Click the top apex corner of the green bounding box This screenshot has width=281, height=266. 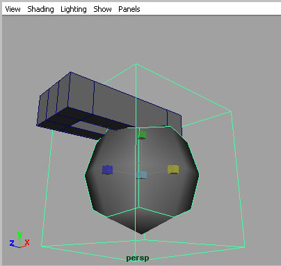coord(136,63)
